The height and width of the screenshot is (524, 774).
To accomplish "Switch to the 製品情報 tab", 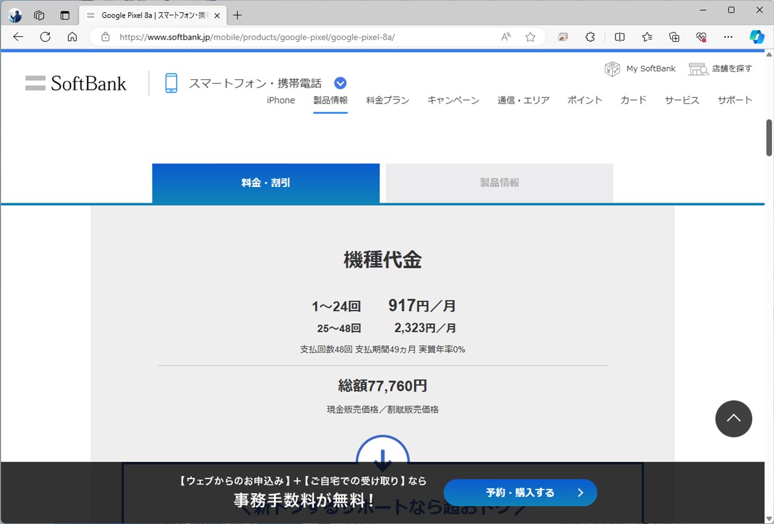I will tap(498, 183).
